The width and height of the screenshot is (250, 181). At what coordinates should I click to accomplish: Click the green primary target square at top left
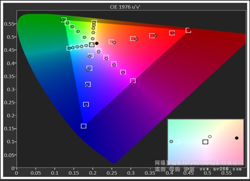tap(64, 20)
